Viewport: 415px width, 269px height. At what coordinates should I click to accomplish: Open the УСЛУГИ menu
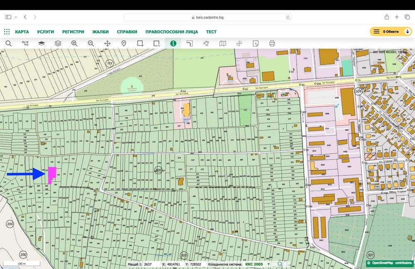click(x=45, y=32)
